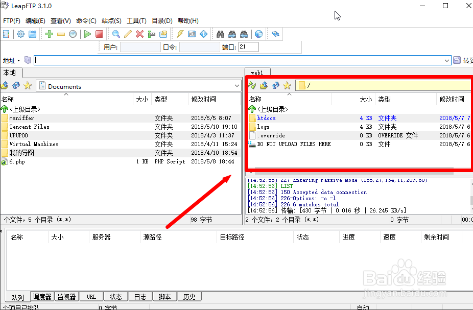Open the Site Manager address book icon
This screenshot has width=473, height=310.
point(6,34)
